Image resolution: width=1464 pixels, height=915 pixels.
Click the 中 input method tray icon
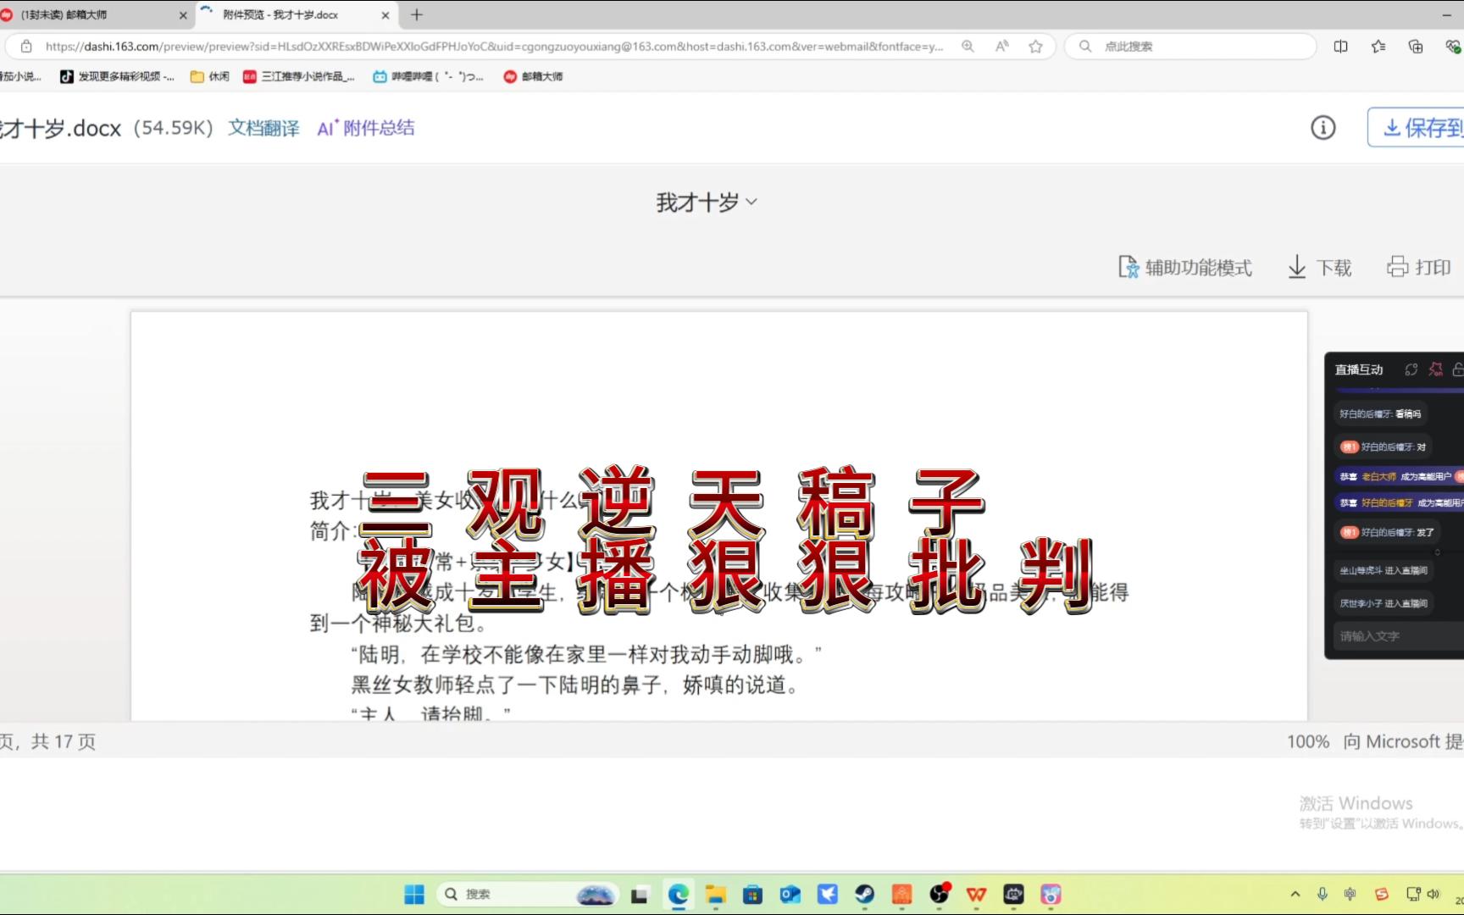tap(1350, 894)
